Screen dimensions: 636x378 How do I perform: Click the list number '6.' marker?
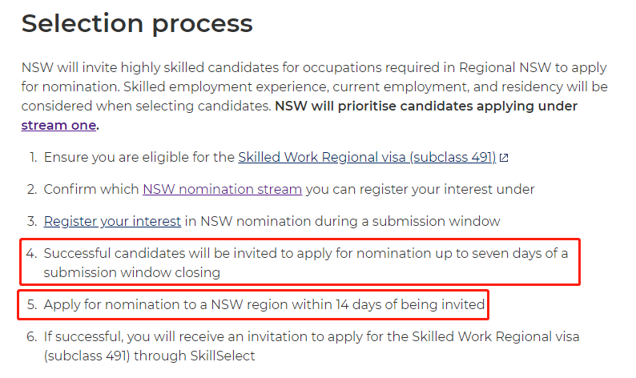click(x=31, y=336)
